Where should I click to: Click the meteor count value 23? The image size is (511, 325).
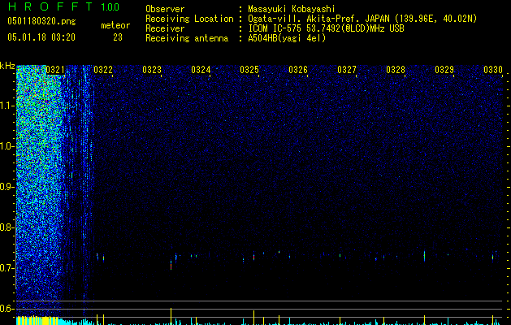click(118, 37)
